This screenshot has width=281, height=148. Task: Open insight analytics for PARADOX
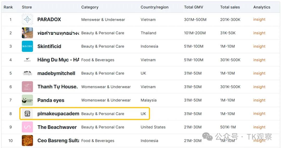pos(259,19)
